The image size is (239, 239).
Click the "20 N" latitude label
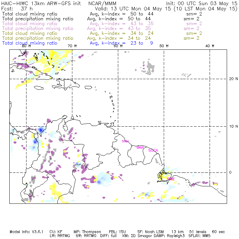234,79
